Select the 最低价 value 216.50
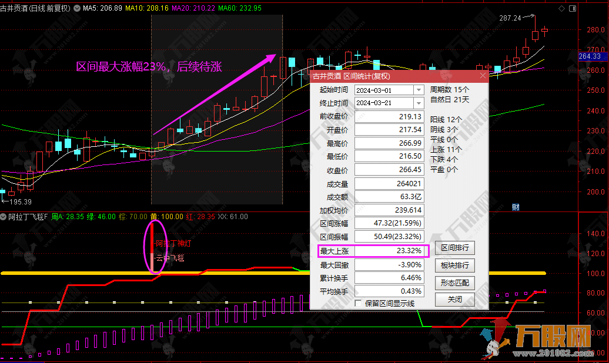Image resolution: width=609 pixels, height=363 pixels. pos(389,156)
